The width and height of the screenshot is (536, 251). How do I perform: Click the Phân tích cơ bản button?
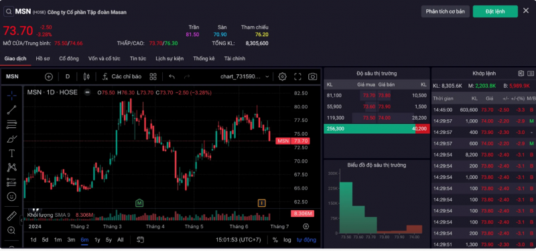click(x=445, y=11)
